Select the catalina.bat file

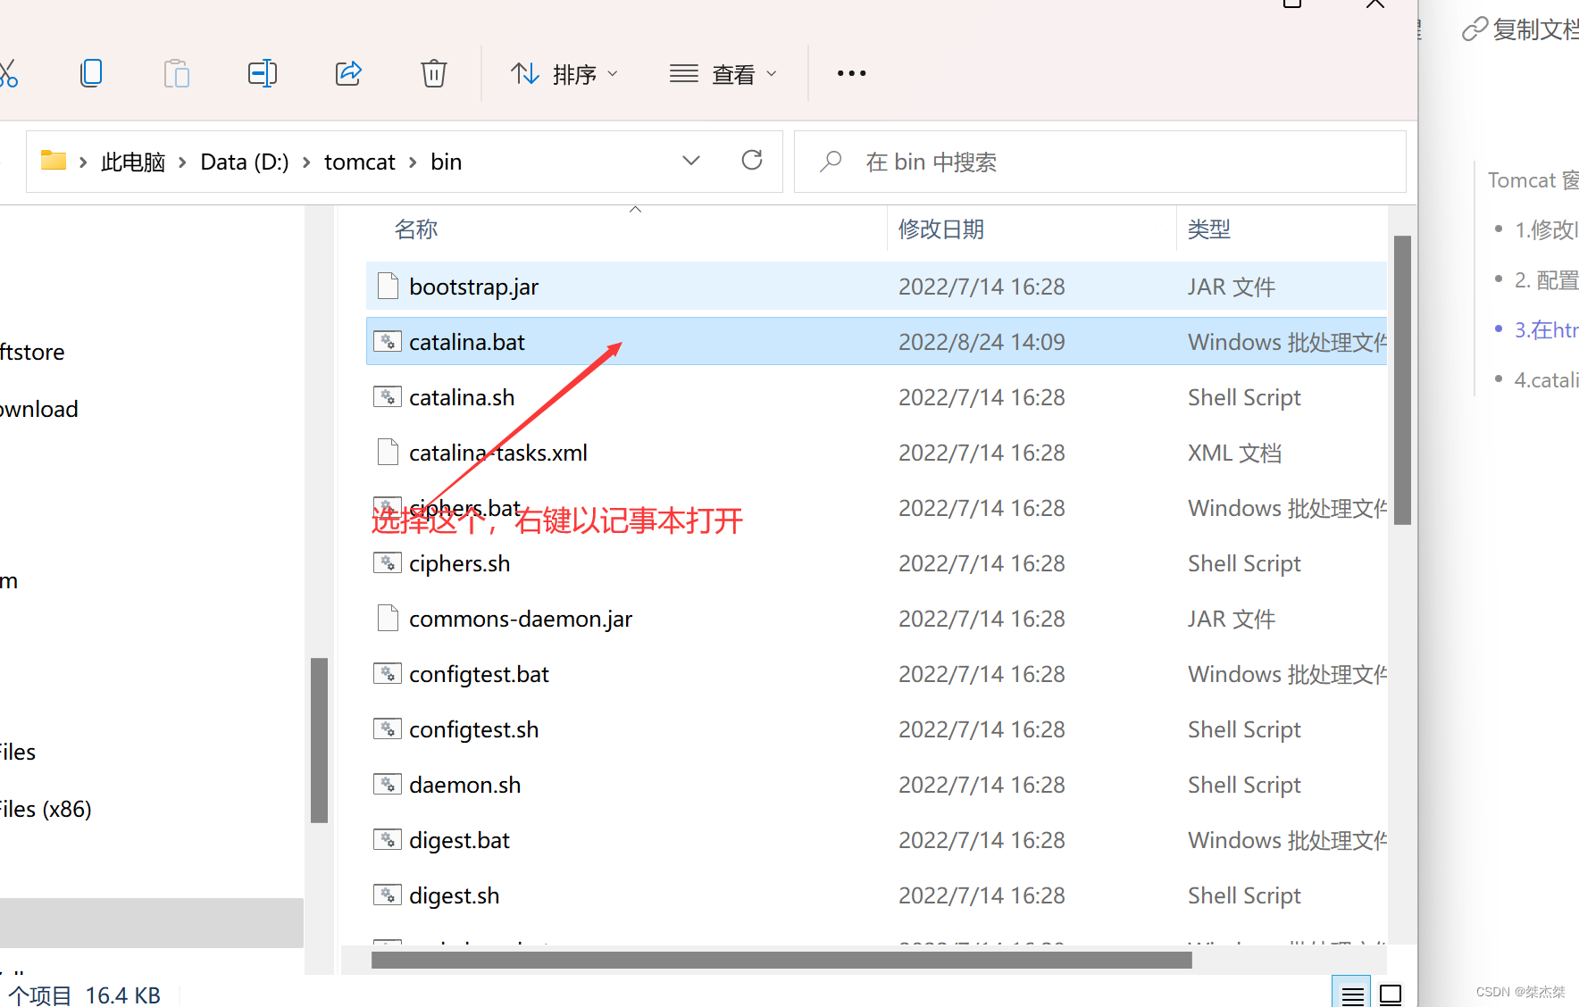click(x=876, y=342)
